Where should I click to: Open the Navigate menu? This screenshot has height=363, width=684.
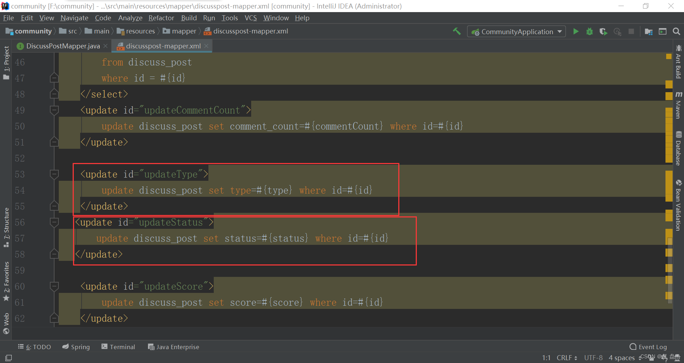(x=74, y=18)
